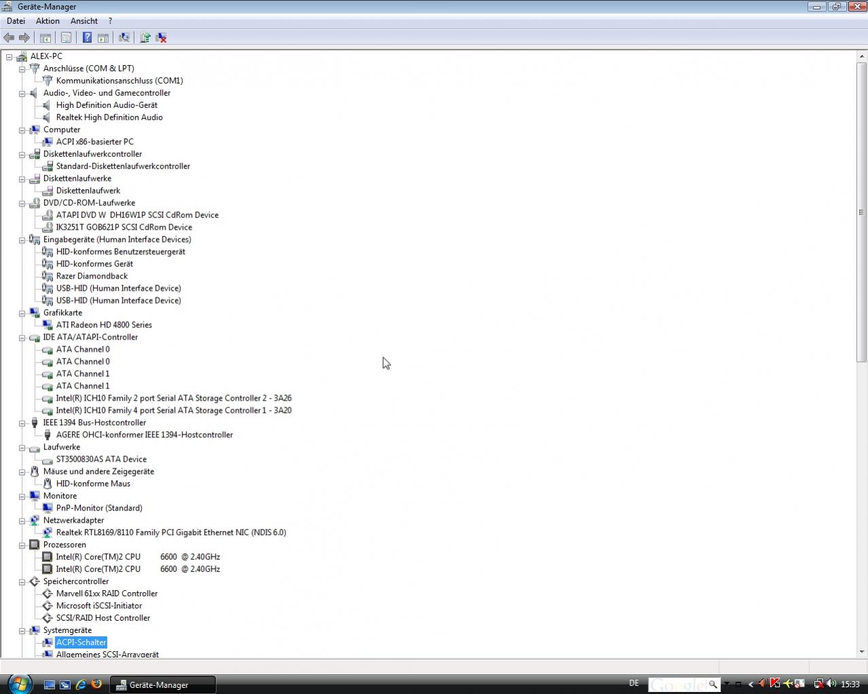Click the Forward arrow in toolbar
Screen dimensions: 868x694
pyautogui.click(x=24, y=37)
